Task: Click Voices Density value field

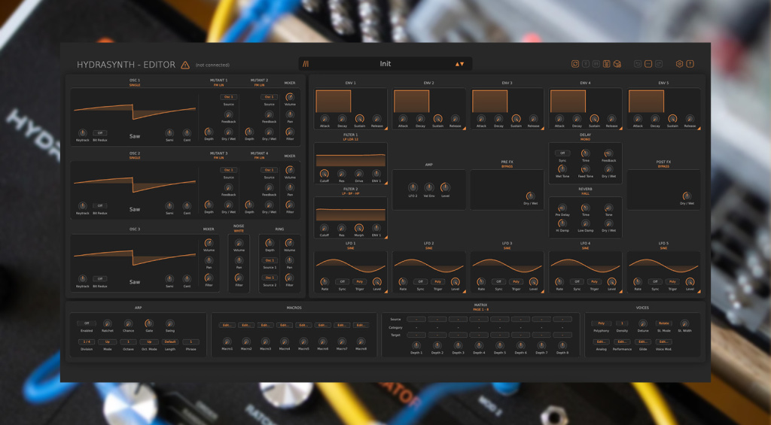Action: point(622,323)
